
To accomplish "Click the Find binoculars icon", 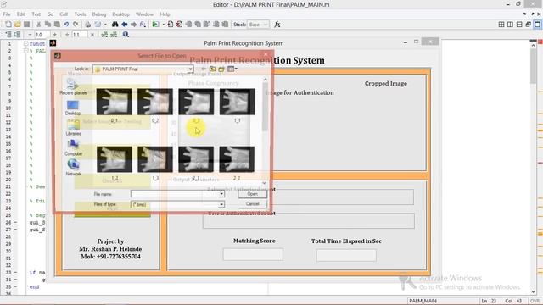I will [x=115, y=25].
